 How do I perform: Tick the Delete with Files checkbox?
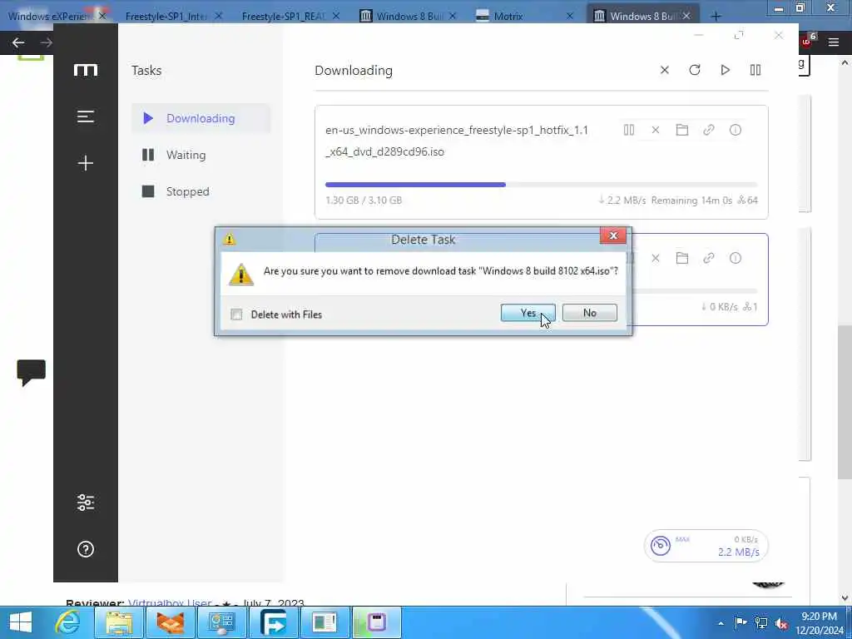click(236, 315)
